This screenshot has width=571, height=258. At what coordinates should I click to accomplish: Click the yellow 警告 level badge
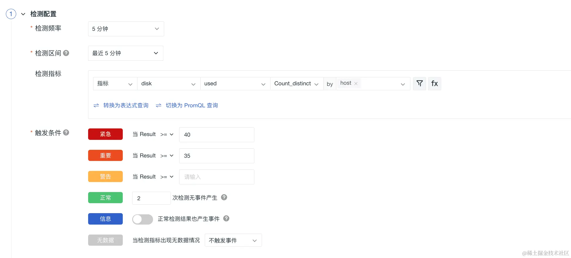[105, 176]
